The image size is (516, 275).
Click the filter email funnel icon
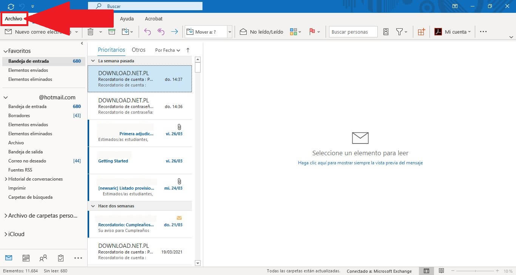(399, 32)
